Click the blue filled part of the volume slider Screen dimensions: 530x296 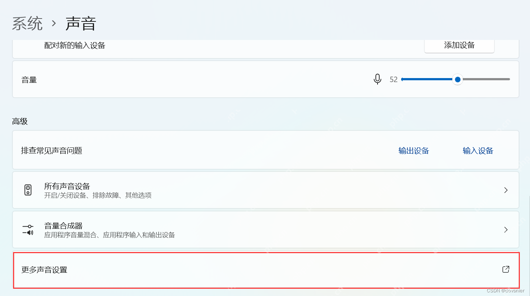pyautogui.click(x=427, y=79)
